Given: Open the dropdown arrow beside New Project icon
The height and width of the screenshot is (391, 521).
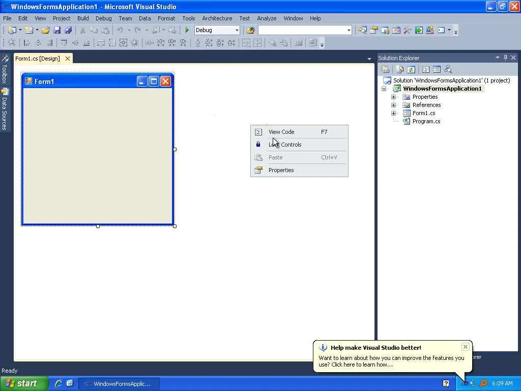Looking at the screenshot, I should point(20,30).
